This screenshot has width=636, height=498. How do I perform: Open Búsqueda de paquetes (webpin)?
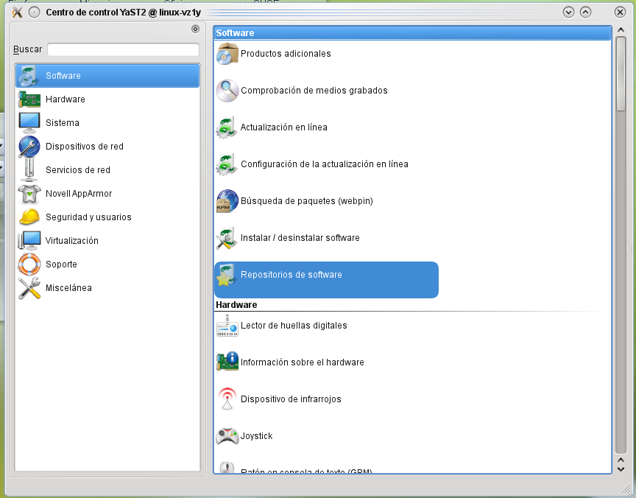pyautogui.click(x=307, y=201)
